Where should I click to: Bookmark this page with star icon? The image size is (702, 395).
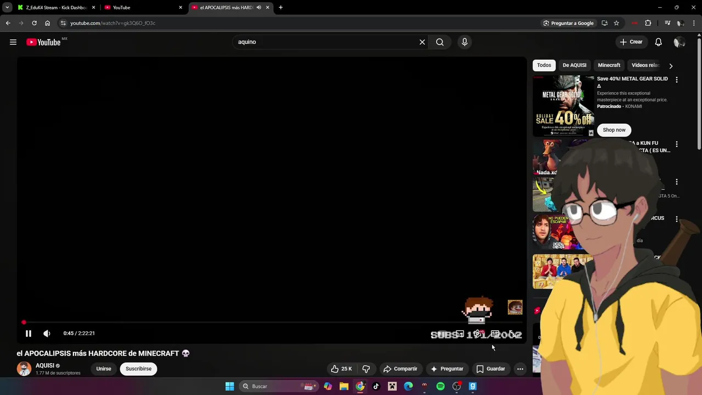[x=616, y=23]
